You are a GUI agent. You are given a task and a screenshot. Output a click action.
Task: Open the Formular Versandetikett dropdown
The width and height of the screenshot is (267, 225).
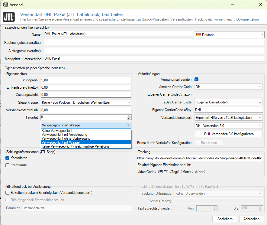[x=78, y=208]
